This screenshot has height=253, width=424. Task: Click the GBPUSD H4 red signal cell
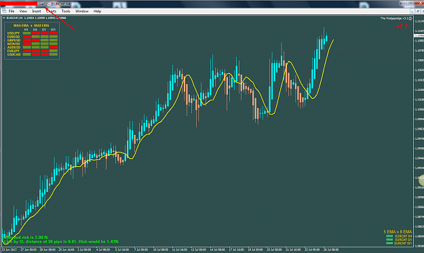click(36, 40)
